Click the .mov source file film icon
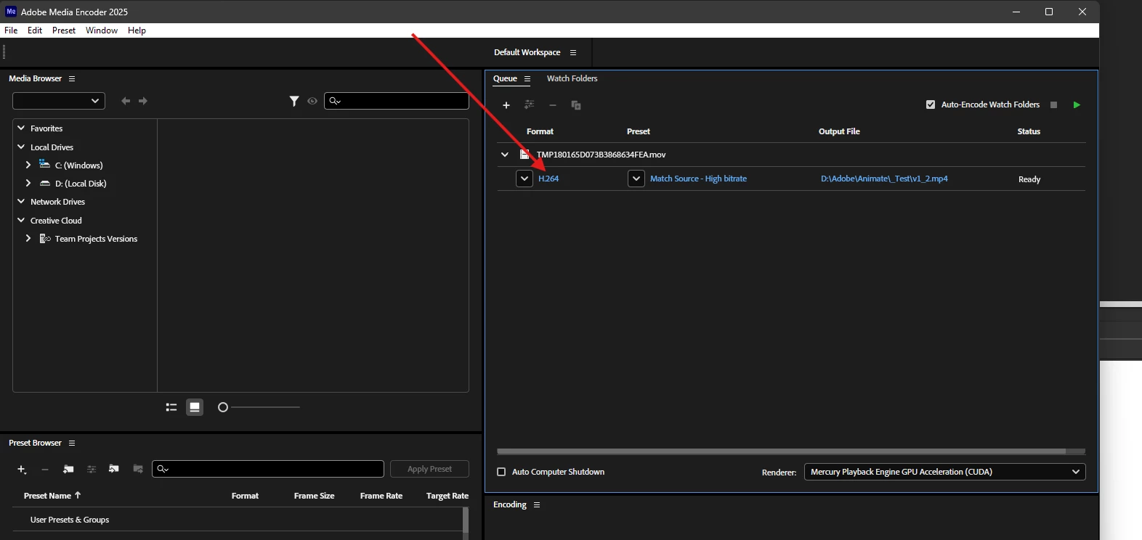The height and width of the screenshot is (540, 1142). point(525,154)
